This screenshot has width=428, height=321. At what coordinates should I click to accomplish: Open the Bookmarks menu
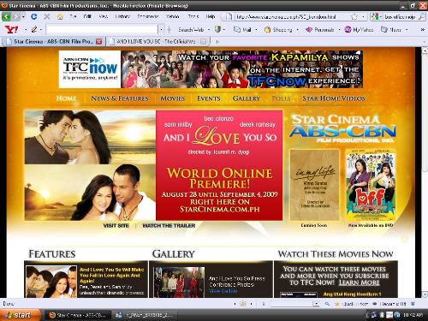[148, 16]
